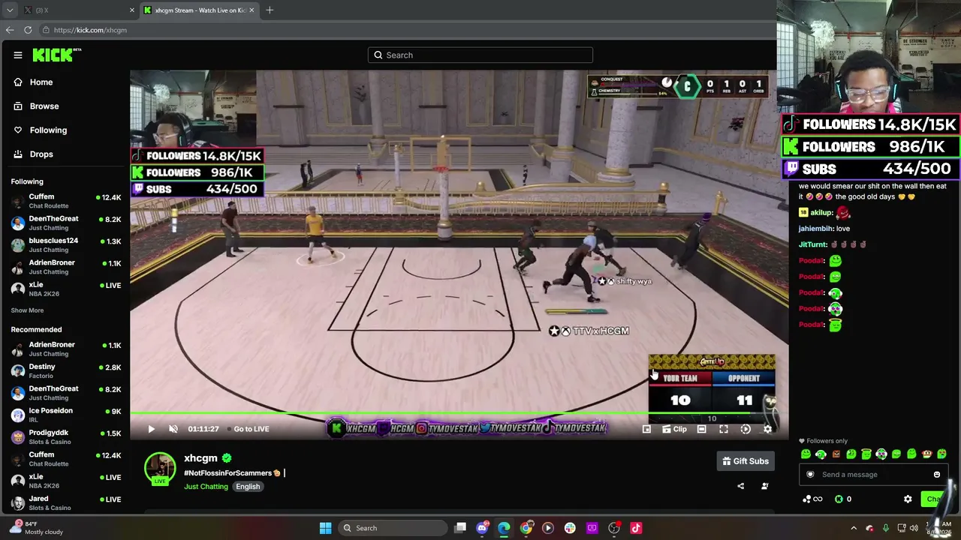Show hidden system tray icons
This screenshot has height=540, width=961.
coord(854,528)
